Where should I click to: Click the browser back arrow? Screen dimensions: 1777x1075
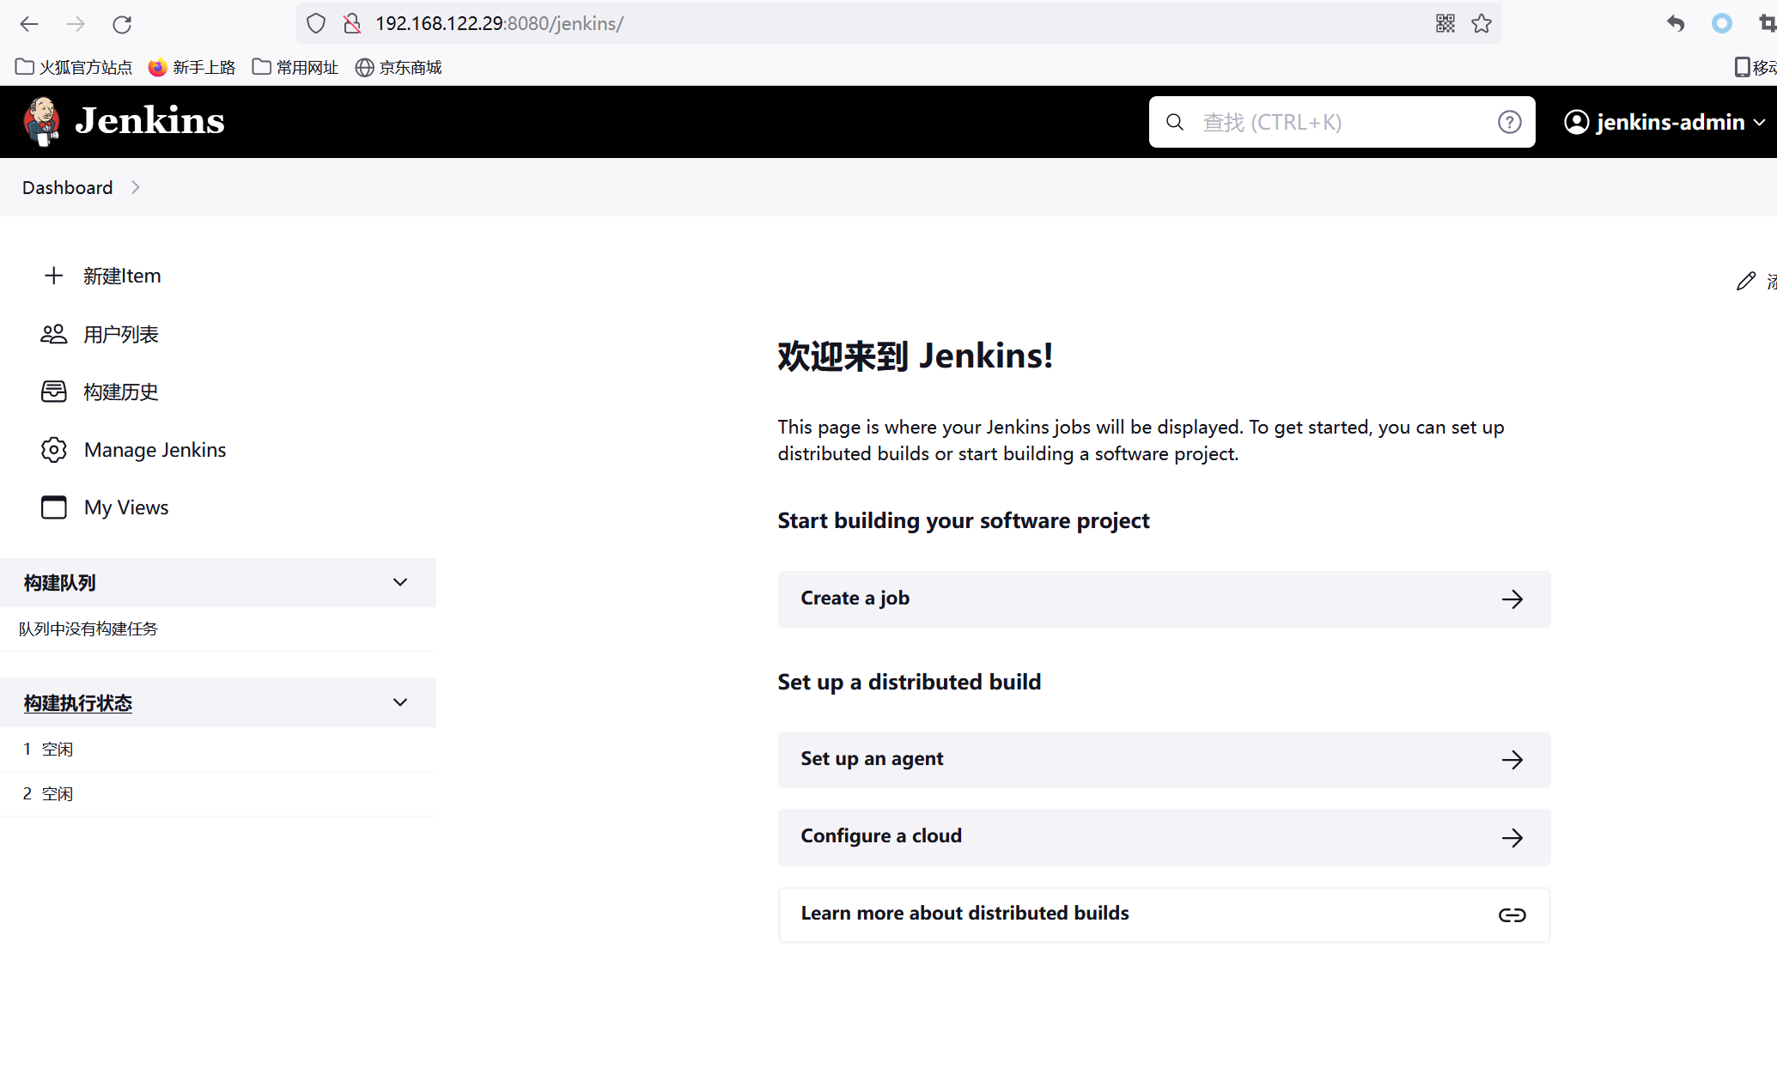pyautogui.click(x=29, y=24)
